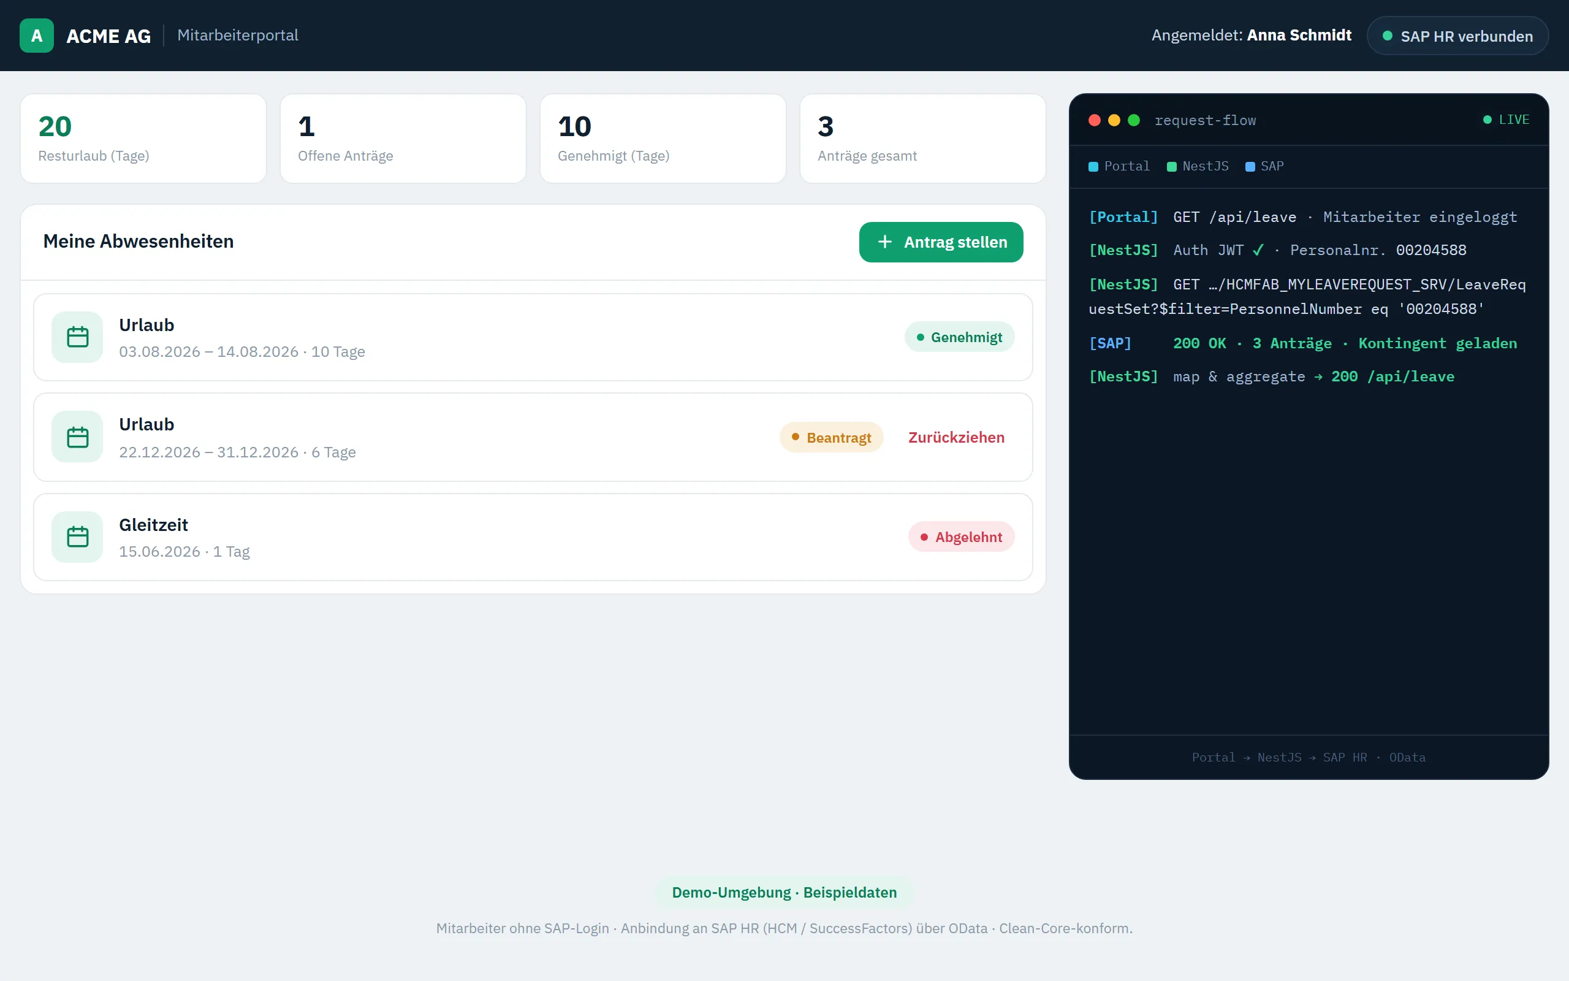Click log line Auth JWT Personalnr. 00204588
Image resolution: width=1569 pixels, height=981 pixels.
[1277, 250]
